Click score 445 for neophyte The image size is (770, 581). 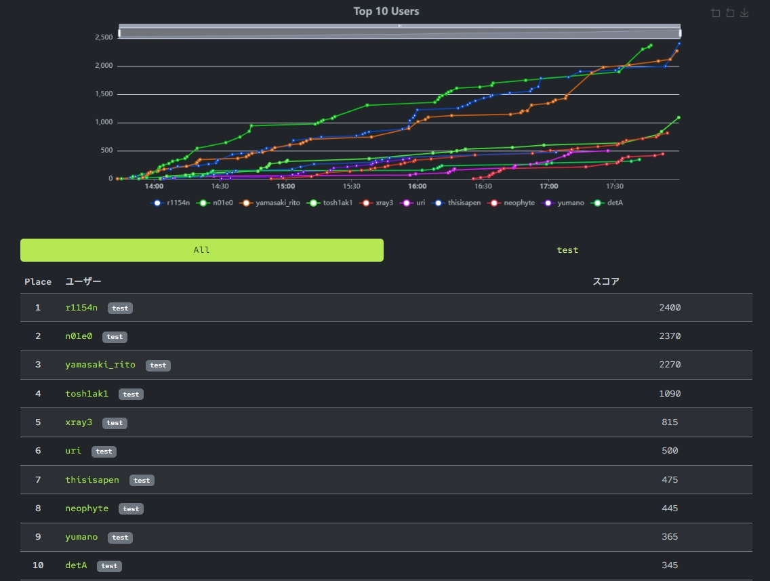670,508
